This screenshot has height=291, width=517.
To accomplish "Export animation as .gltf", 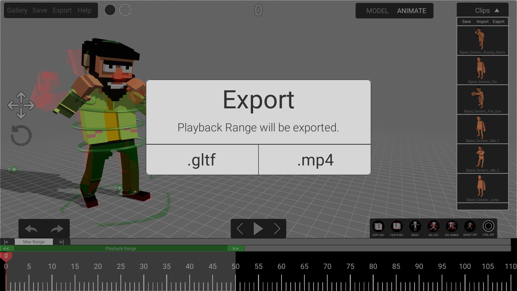I will coord(201,160).
